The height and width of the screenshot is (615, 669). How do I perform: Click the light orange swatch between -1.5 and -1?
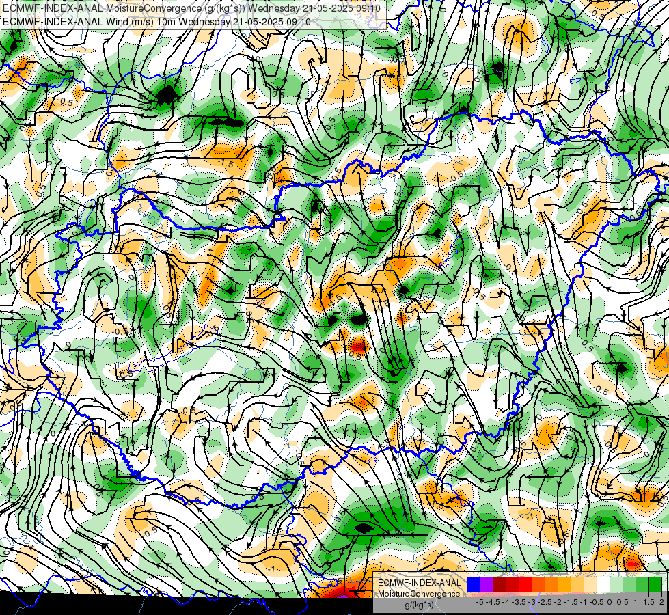pos(577,584)
